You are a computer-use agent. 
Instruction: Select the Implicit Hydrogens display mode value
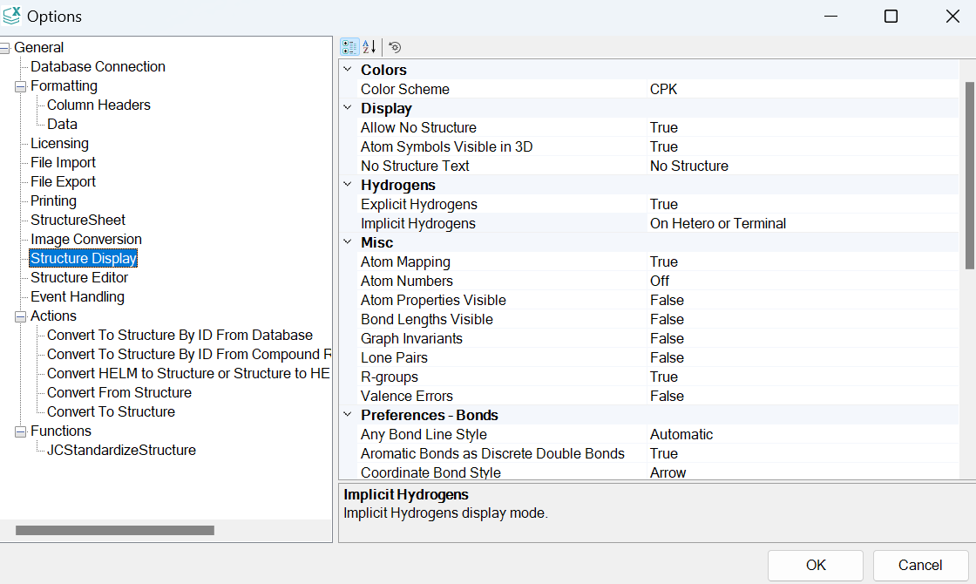(718, 223)
